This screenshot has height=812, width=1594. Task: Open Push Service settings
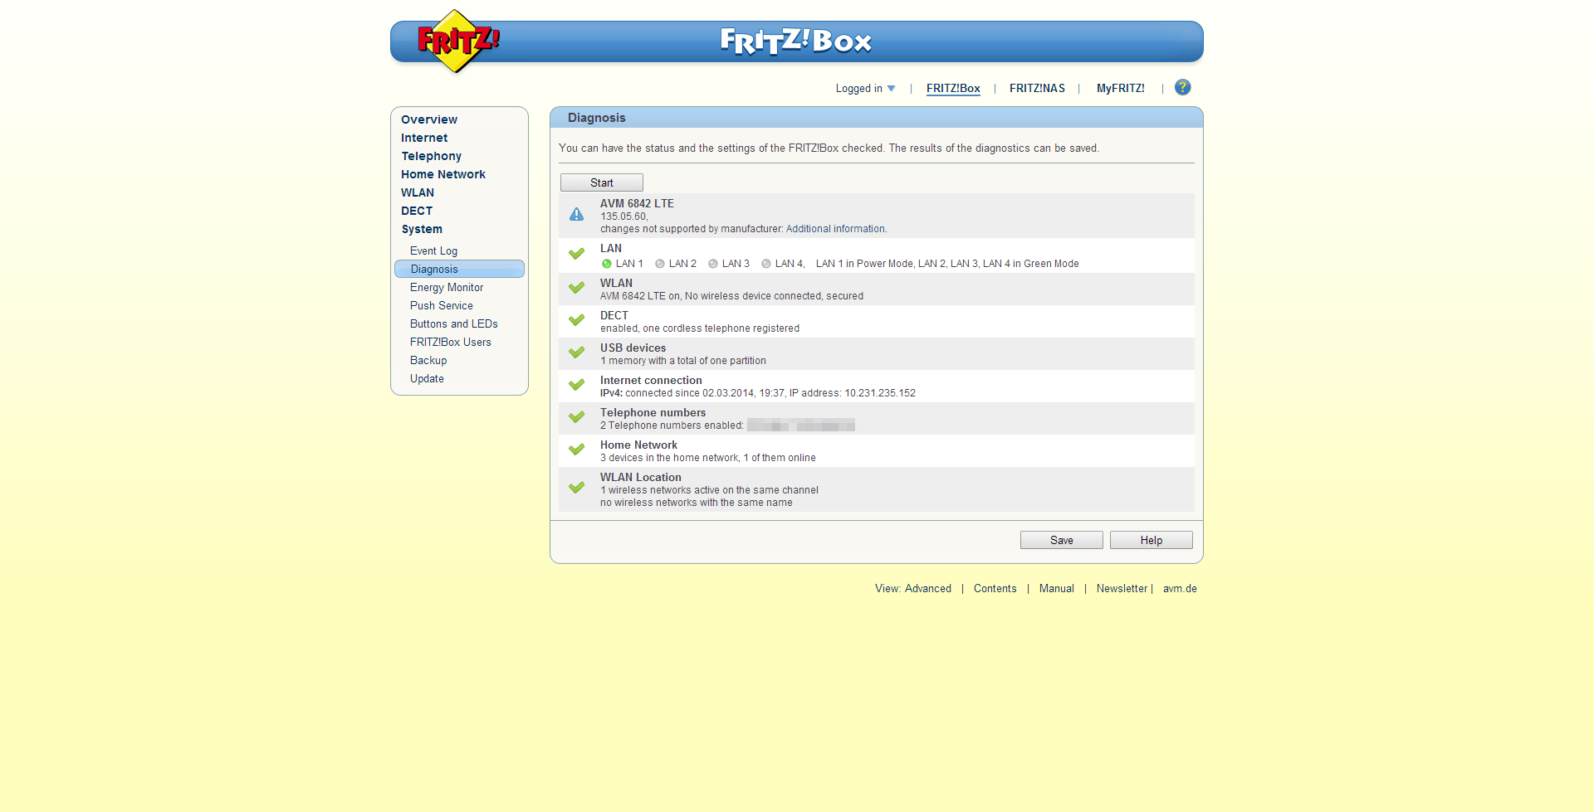coord(442,306)
